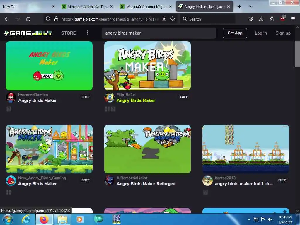Image resolution: width=300 pixels, height=225 pixels.
Task: Click New_Angry_Birds_Gaming red bird avatar
Action: (x=11, y=180)
